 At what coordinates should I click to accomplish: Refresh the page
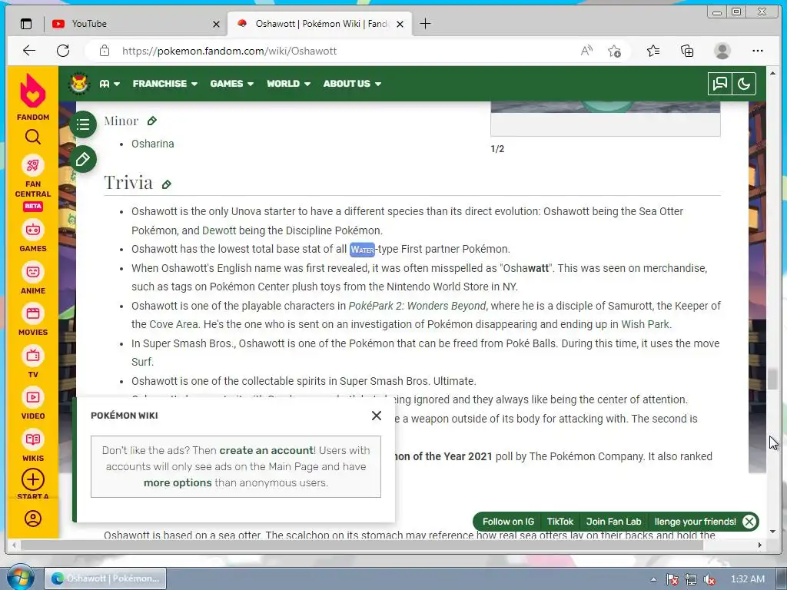(x=63, y=51)
